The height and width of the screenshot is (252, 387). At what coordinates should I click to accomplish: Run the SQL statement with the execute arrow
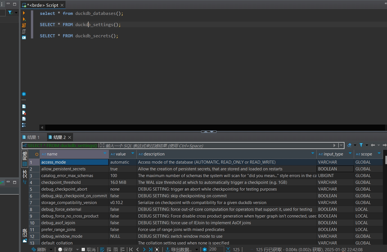[24, 13]
